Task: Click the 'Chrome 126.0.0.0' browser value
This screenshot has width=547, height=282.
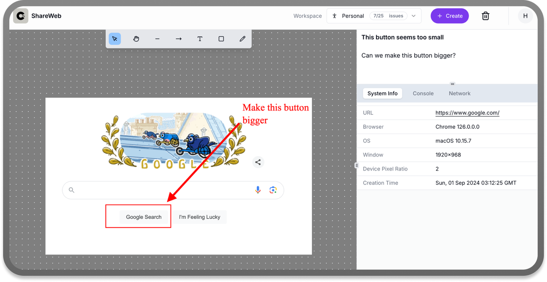Action: [x=457, y=127]
